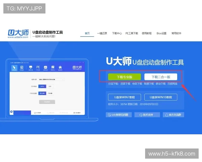The width and height of the screenshot is (202, 162).
Task: Click the text 软件大小: 387M
Action: click(117, 104)
